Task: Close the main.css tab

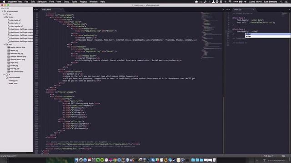Action: click(253, 10)
